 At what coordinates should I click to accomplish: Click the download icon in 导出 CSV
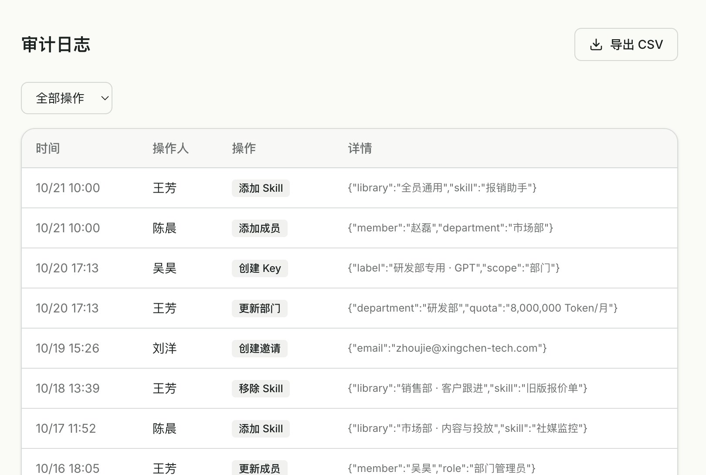coord(596,44)
